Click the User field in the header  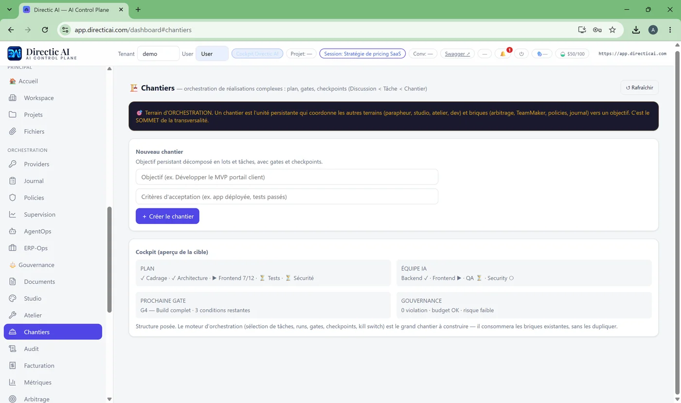click(x=212, y=54)
